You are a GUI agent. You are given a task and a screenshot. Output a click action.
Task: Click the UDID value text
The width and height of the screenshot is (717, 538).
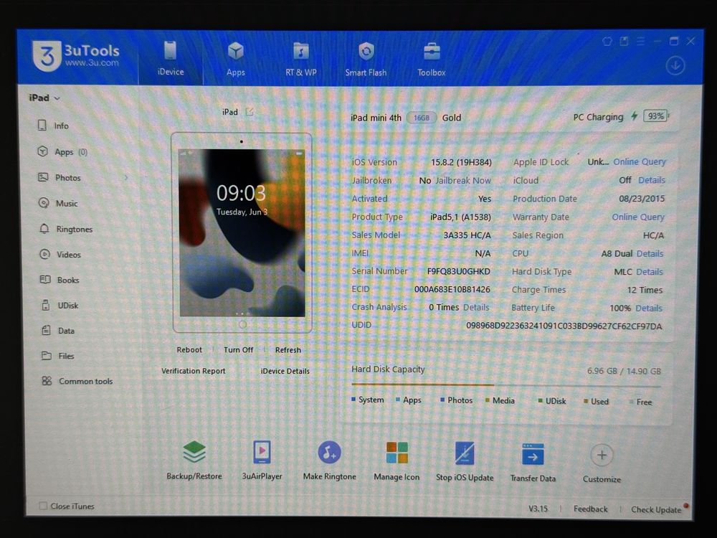point(564,326)
